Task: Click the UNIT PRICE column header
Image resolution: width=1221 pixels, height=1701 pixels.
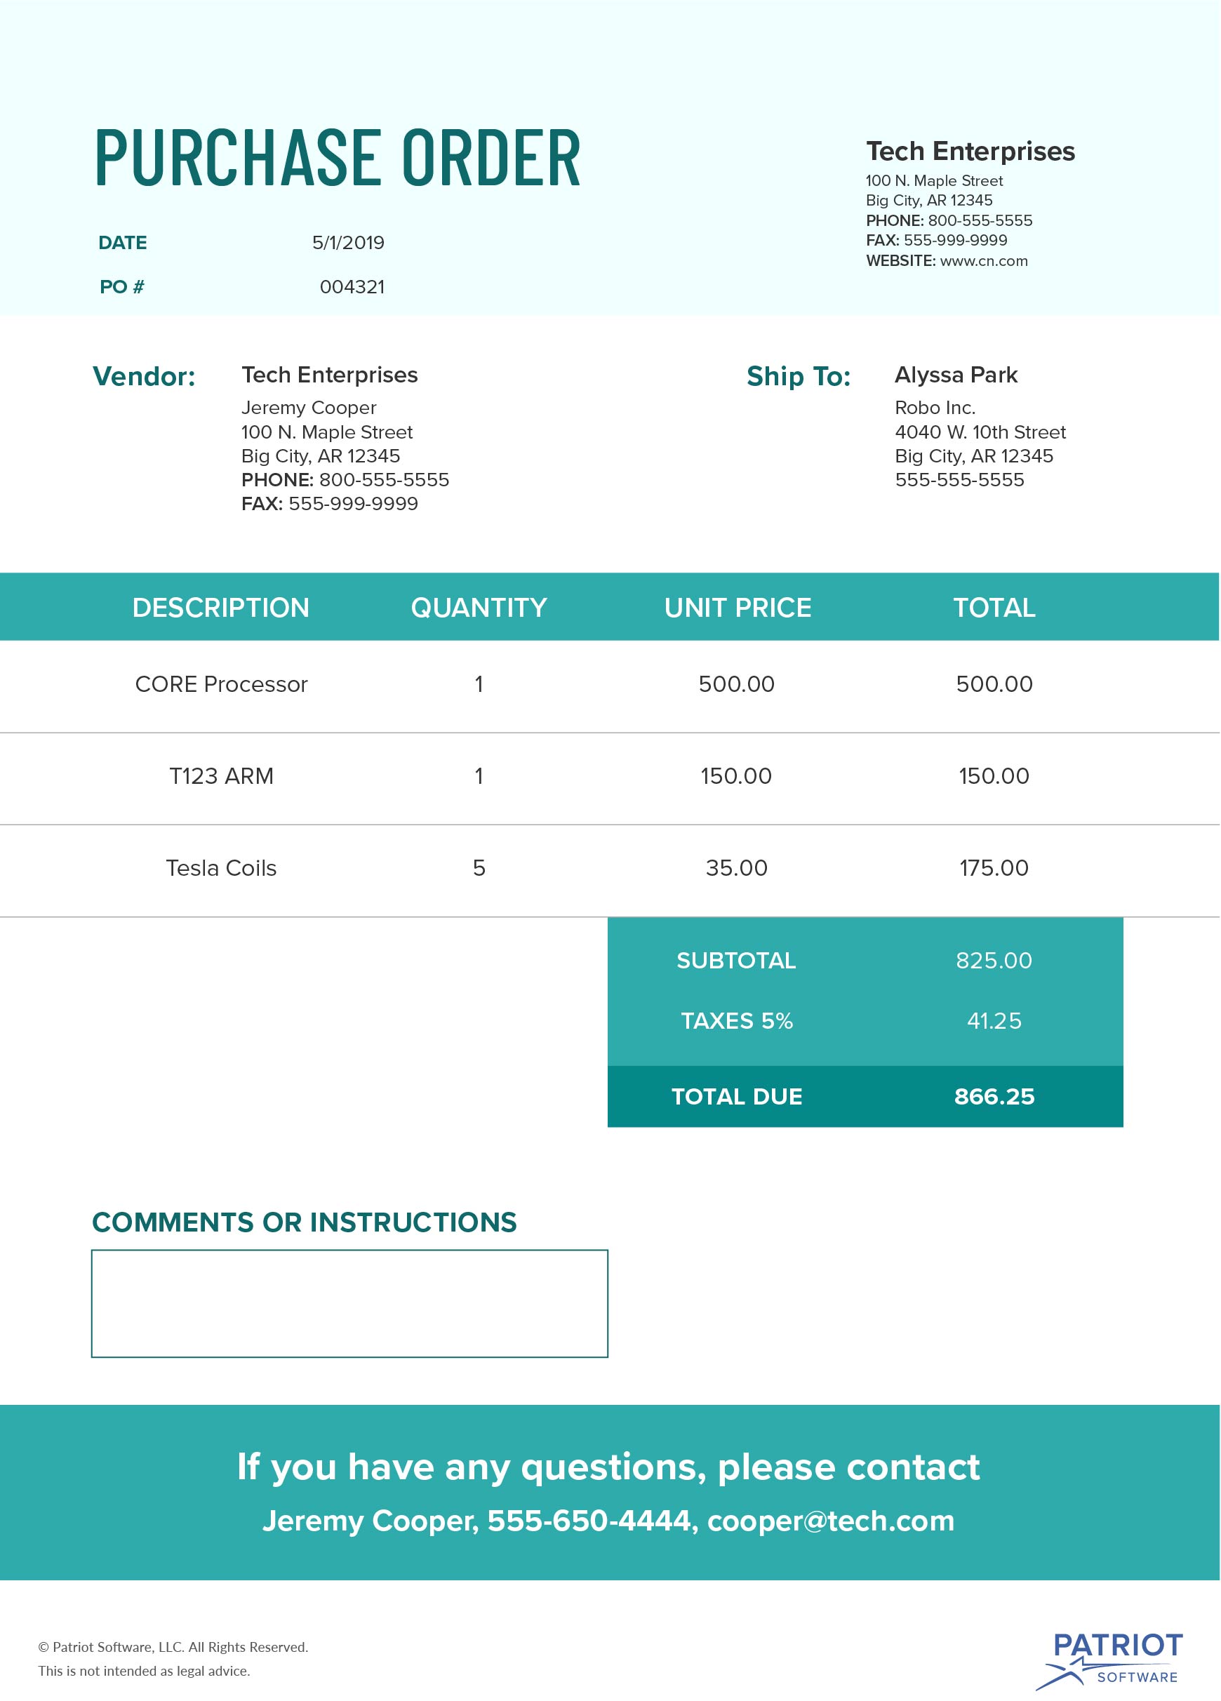Action: [738, 608]
